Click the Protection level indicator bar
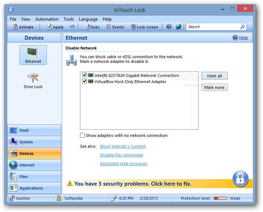The image size is (263, 212). (x=220, y=198)
